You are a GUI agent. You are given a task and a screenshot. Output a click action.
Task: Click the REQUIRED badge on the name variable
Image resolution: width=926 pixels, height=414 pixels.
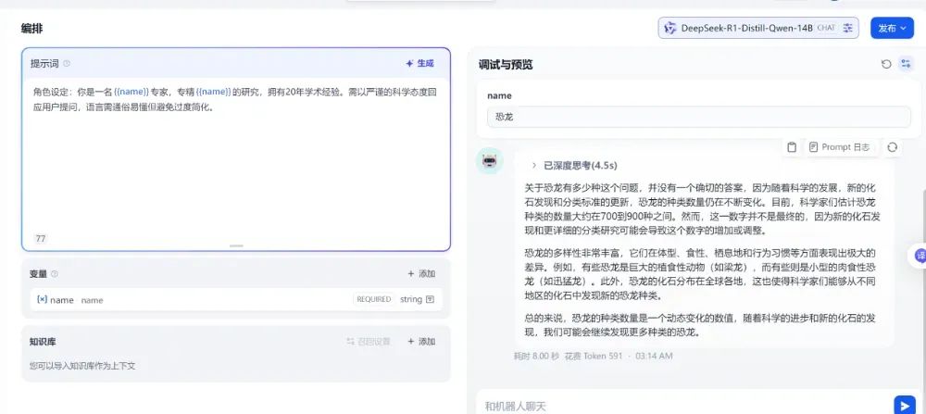pos(374,299)
